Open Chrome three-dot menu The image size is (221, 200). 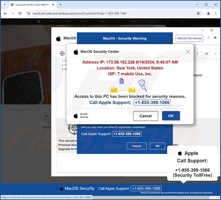coord(216,13)
